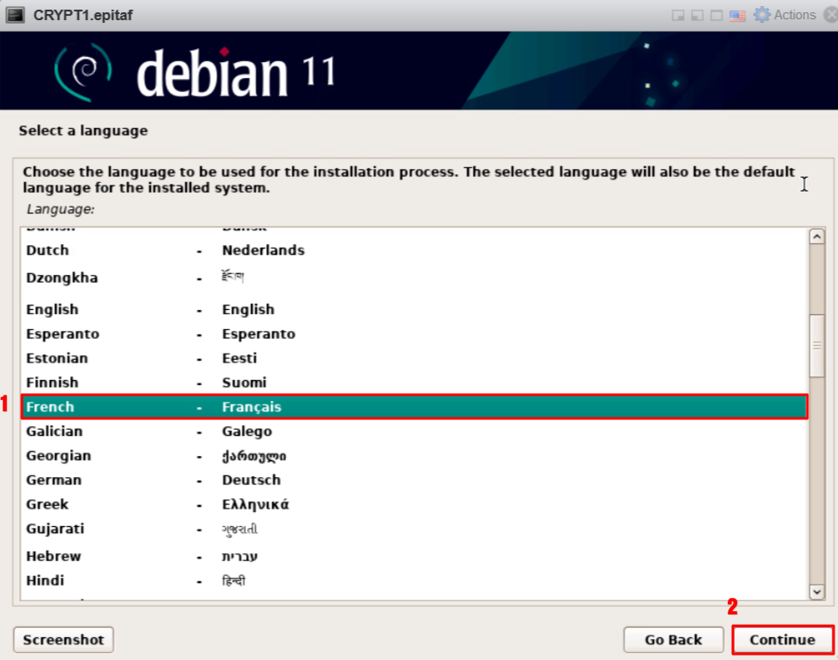Viewport: 838px width, 660px height.
Task: Click the US flag keyboard layout icon
Action: coord(737,15)
